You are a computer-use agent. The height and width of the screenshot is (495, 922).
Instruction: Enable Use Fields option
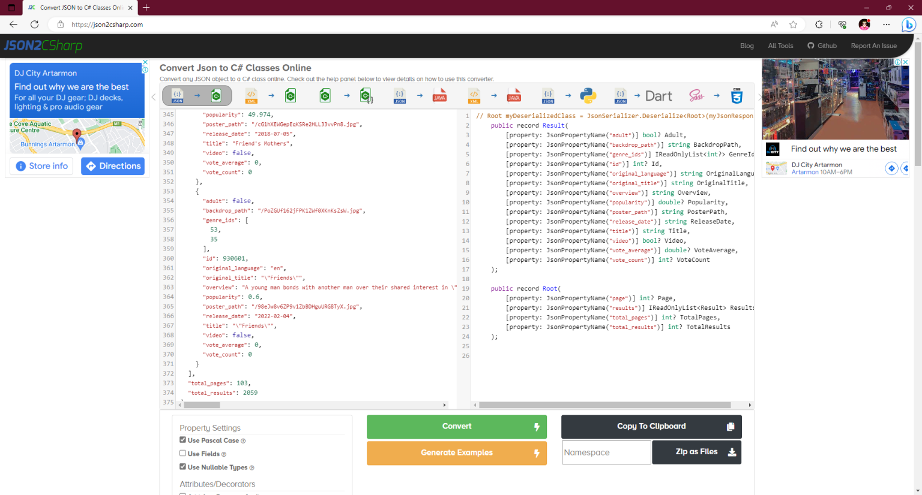click(x=183, y=454)
